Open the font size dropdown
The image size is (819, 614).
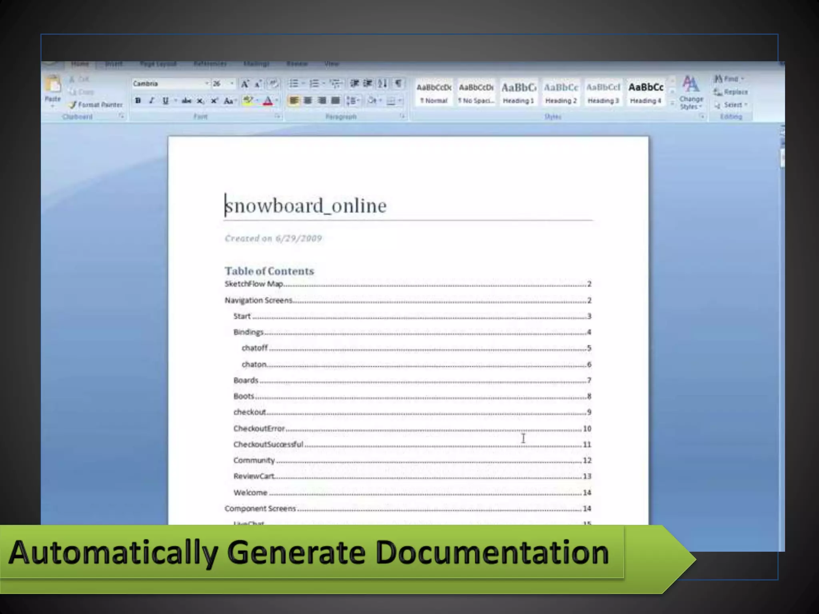coord(232,84)
